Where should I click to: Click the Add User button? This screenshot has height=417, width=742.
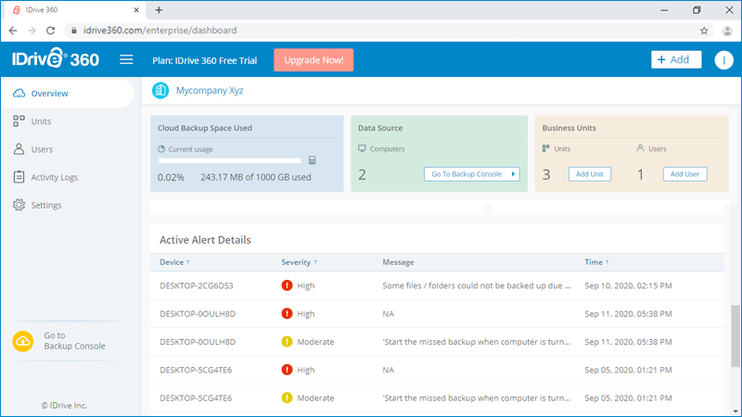pyautogui.click(x=684, y=174)
